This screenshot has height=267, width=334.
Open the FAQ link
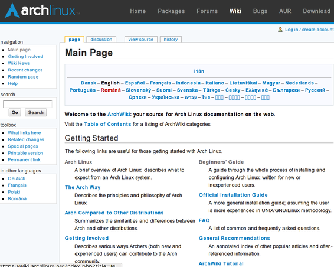click(204, 220)
